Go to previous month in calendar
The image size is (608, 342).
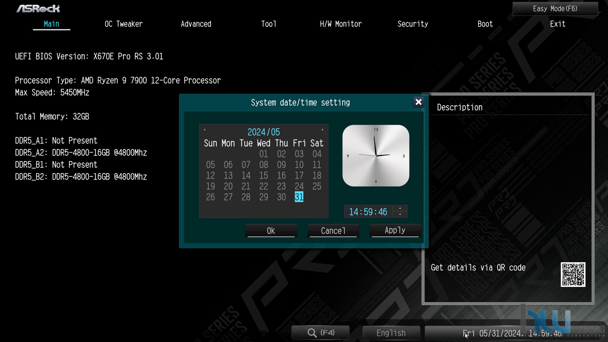point(205,130)
